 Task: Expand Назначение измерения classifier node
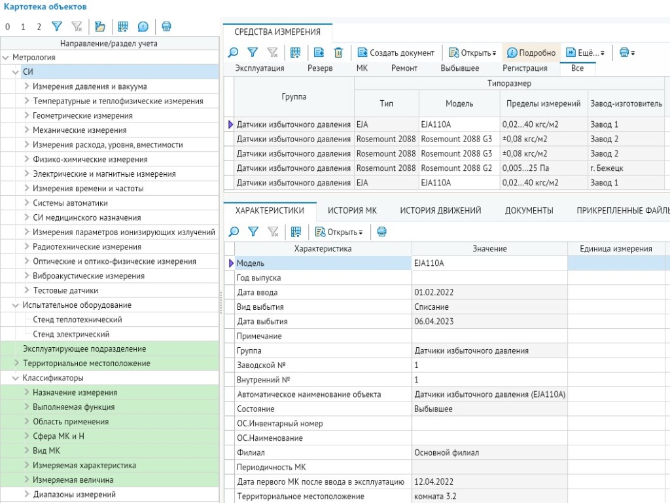[26, 392]
